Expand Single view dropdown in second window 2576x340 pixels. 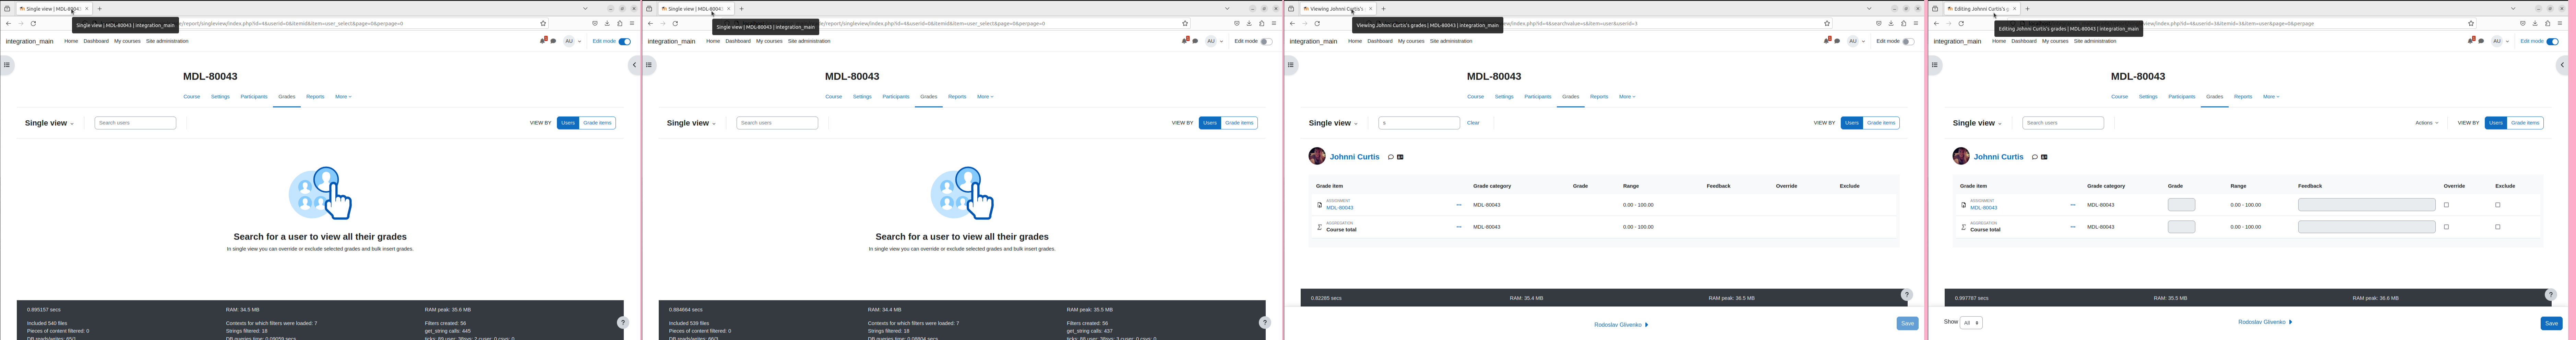[x=691, y=123]
